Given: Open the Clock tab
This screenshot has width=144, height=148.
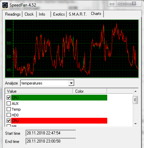Looking at the screenshot, I should (x=29, y=14).
